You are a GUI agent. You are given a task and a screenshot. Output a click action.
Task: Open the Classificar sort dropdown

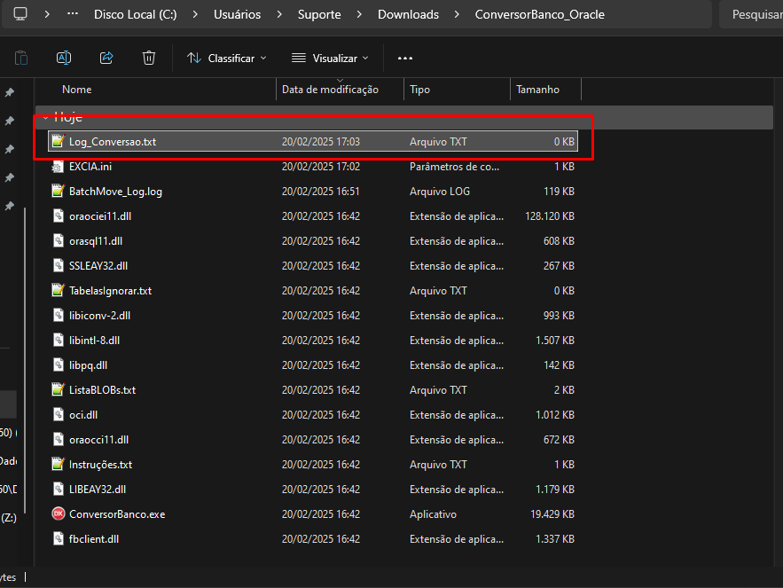pos(226,58)
